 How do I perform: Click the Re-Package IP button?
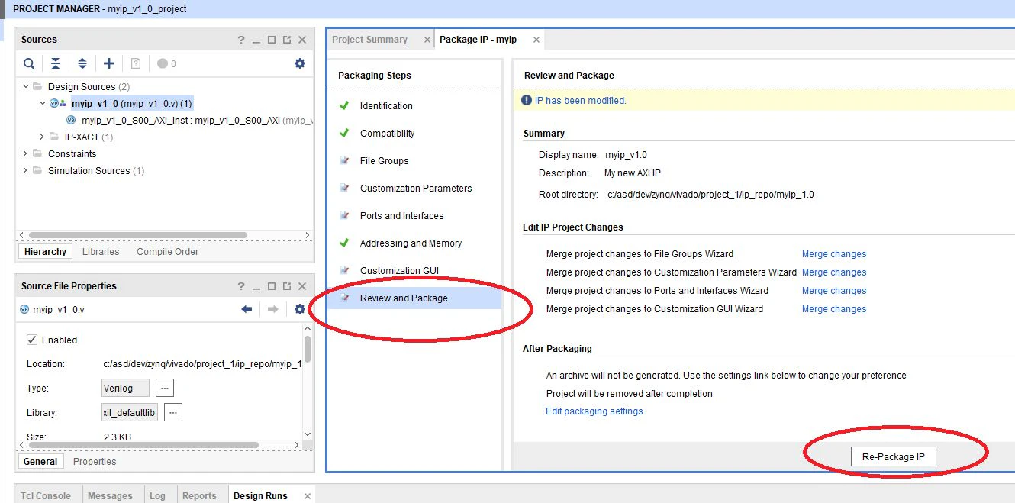(893, 457)
